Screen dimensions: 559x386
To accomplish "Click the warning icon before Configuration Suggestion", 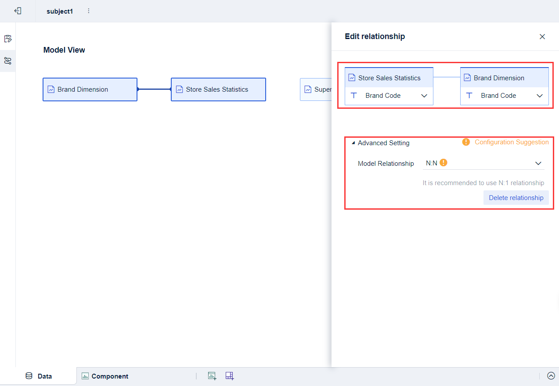I will 466,142.
